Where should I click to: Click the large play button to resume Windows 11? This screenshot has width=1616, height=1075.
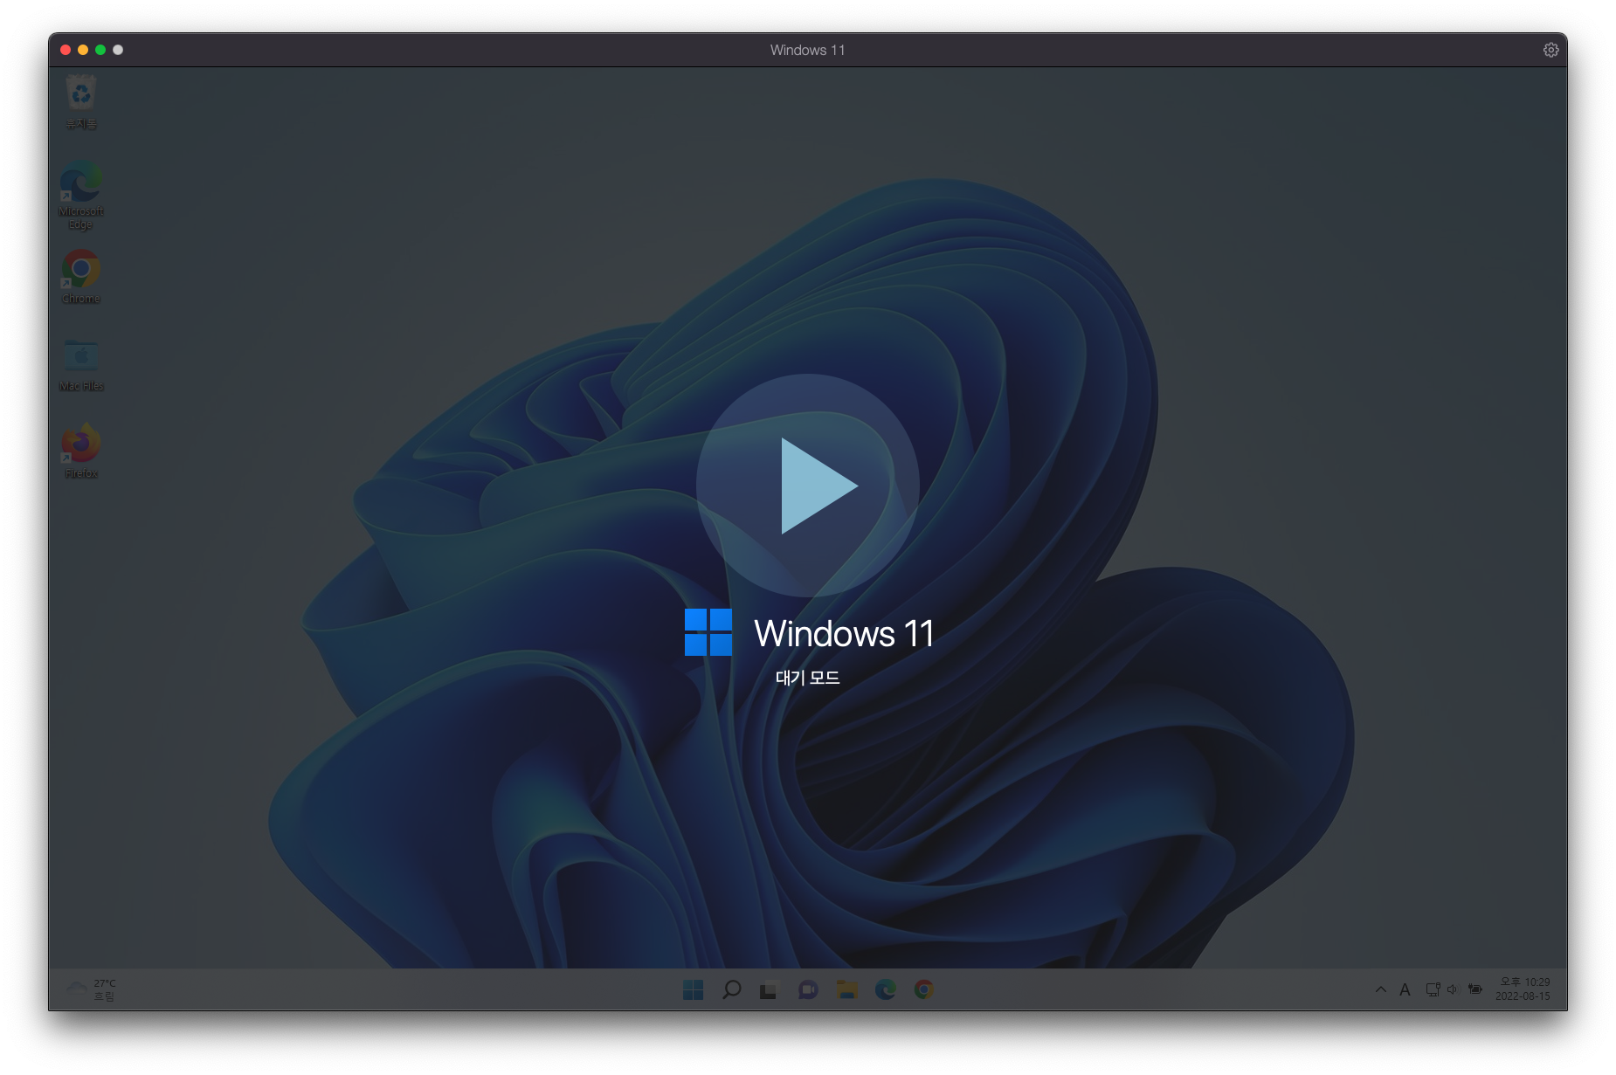pos(808,486)
